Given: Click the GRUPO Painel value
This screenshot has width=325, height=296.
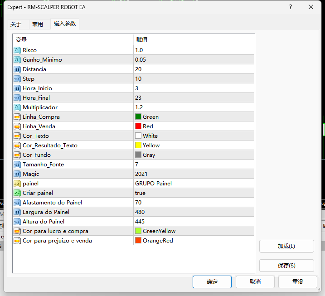Looking at the screenshot, I should (153, 184).
